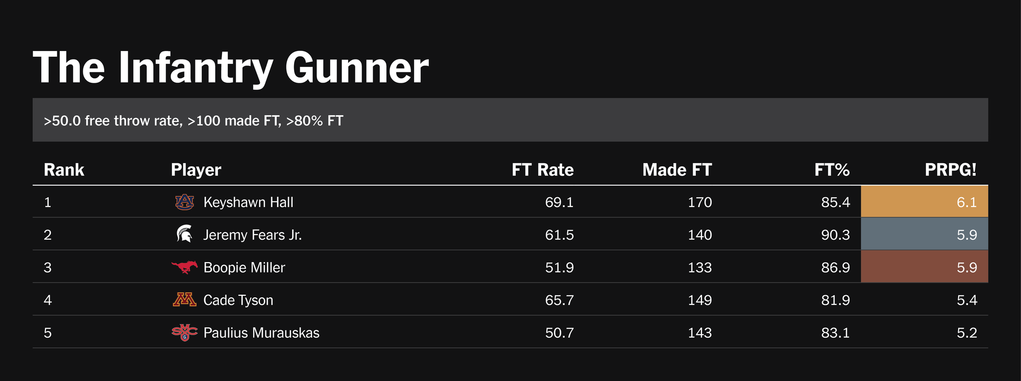This screenshot has width=1021, height=381.
Task: Click the SMU mustang logo
Action: coord(184,267)
